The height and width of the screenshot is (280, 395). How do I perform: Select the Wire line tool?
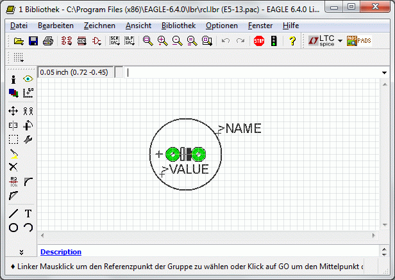click(x=13, y=214)
